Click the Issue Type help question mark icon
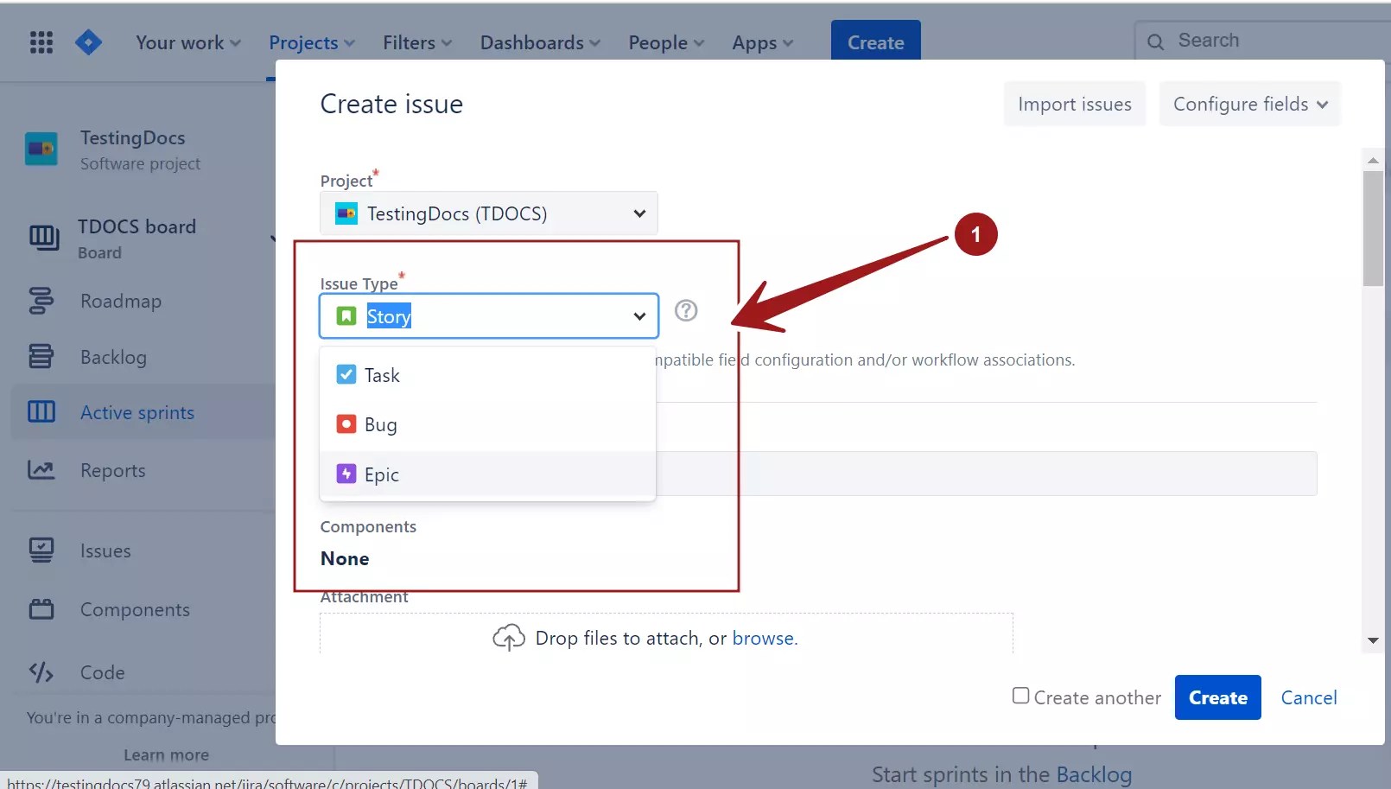1391x789 pixels. pyautogui.click(x=685, y=310)
